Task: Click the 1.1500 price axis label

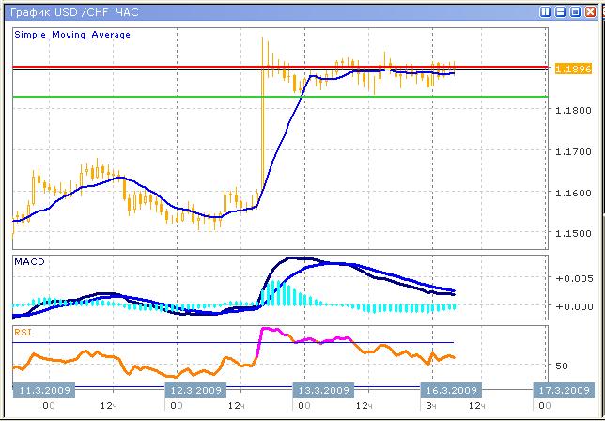Action: coord(573,234)
